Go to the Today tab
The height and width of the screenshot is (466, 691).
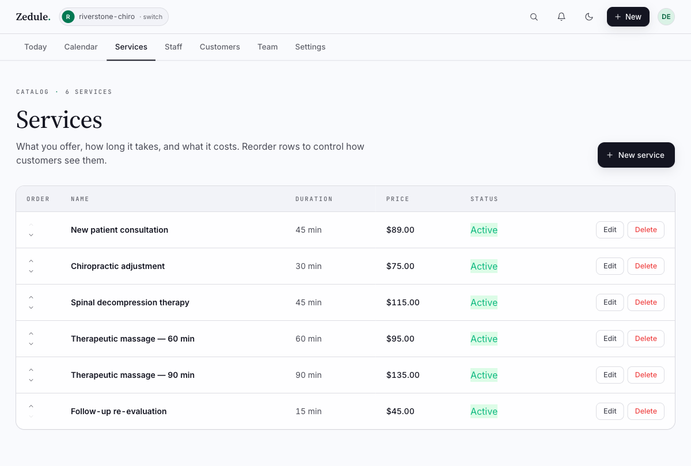click(x=36, y=47)
